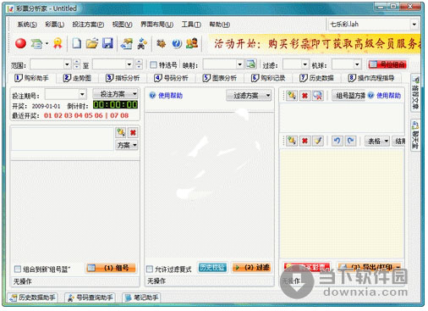Viewport: 428px width, 311px height.
Task: Open file with the folder icon
Action: pyautogui.click(x=92, y=43)
